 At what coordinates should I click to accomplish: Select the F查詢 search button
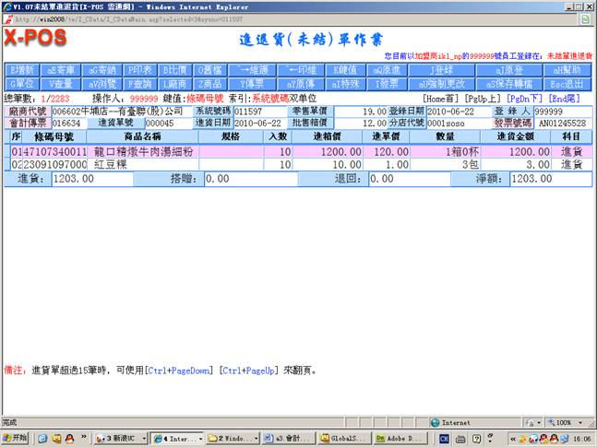(139, 84)
